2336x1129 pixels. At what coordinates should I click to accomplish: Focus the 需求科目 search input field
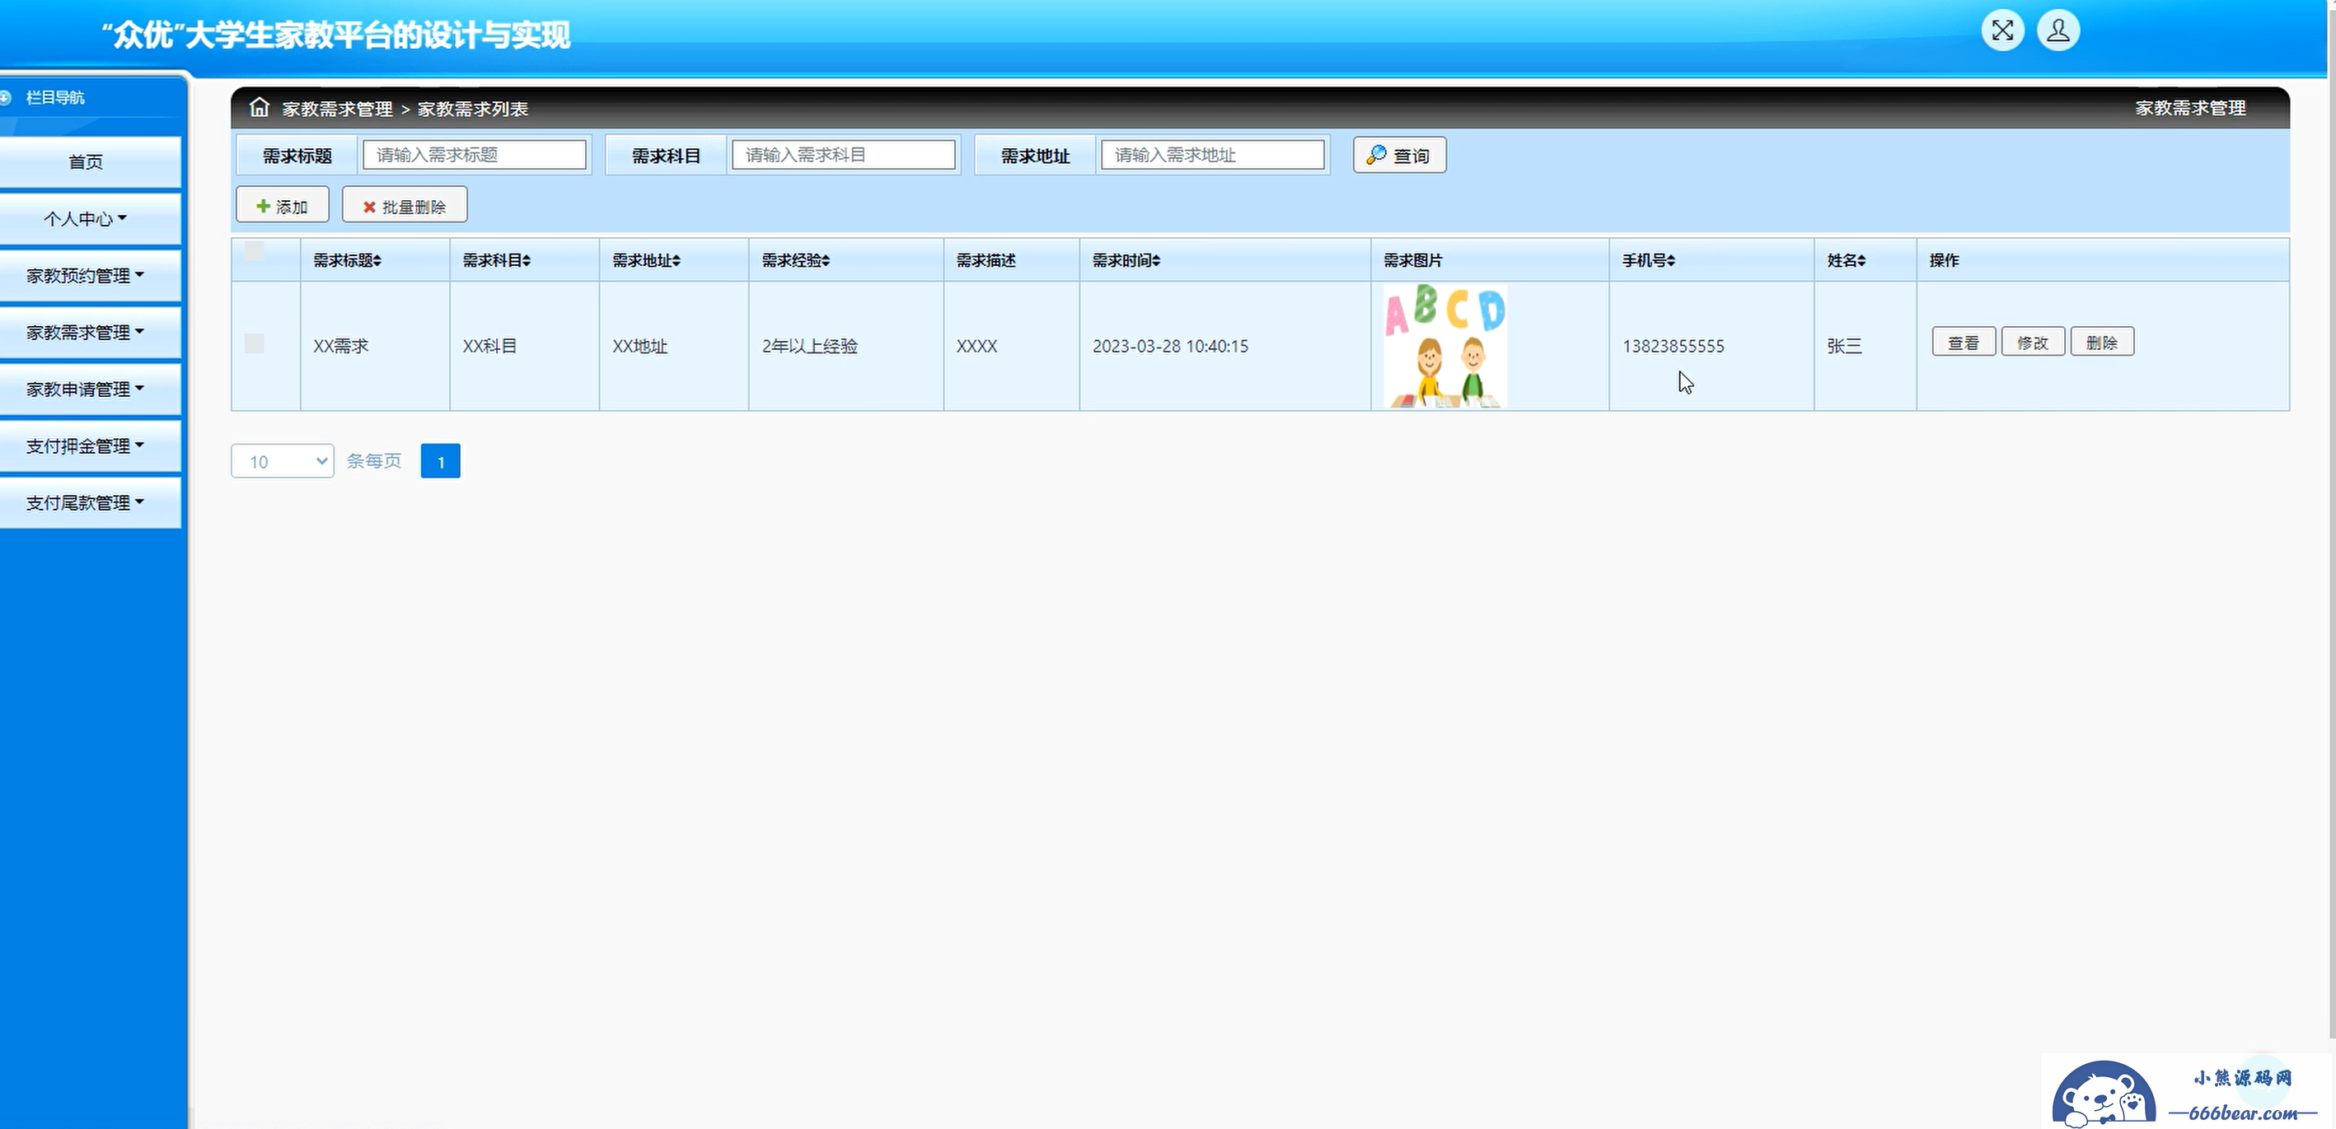click(842, 155)
